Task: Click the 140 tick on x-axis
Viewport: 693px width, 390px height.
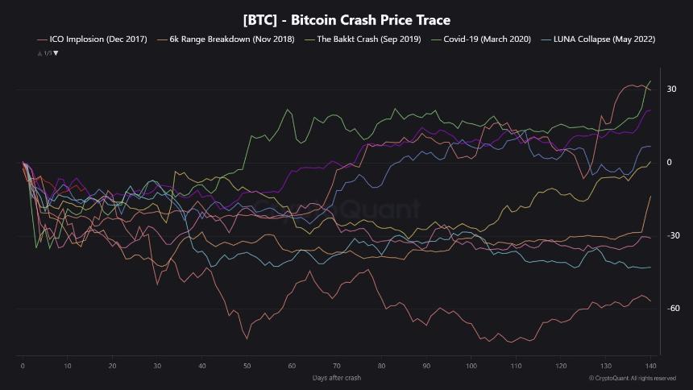Action: 650,365
